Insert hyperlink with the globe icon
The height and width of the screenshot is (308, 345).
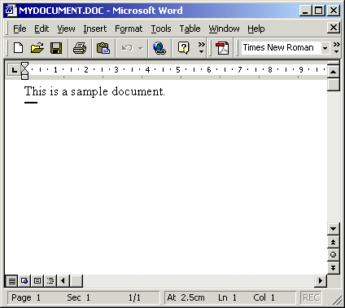click(159, 48)
